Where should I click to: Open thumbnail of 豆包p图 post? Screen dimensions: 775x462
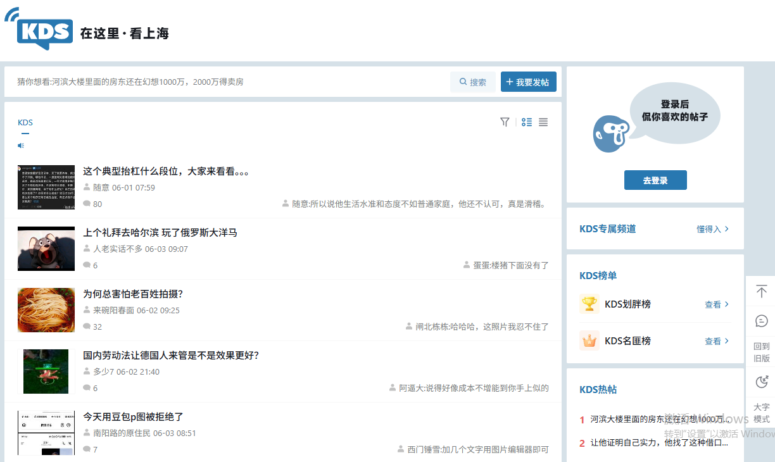point(46,433)
